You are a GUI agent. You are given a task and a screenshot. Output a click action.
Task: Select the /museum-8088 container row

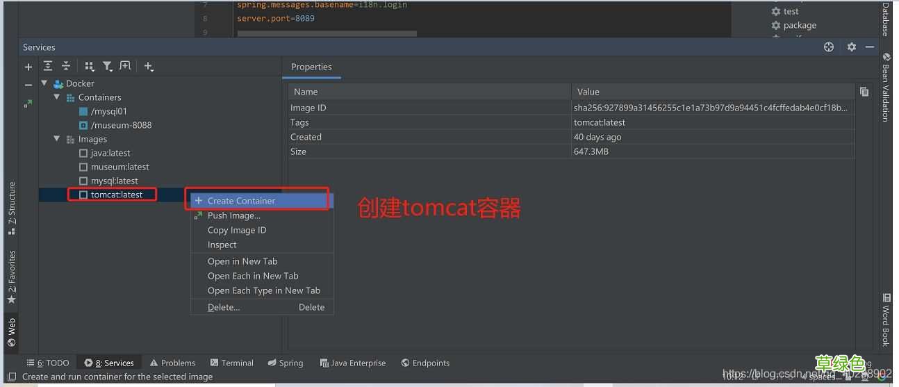pos(160,125)
